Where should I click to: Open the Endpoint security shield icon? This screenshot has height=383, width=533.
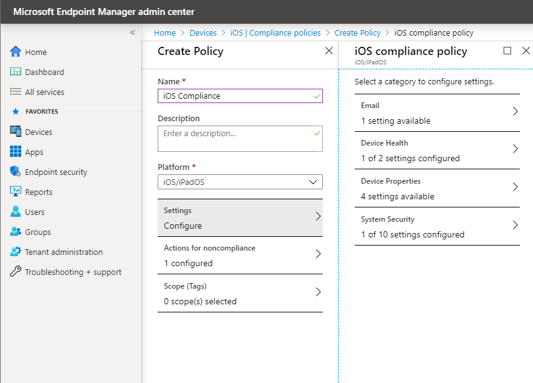[16, 172]
